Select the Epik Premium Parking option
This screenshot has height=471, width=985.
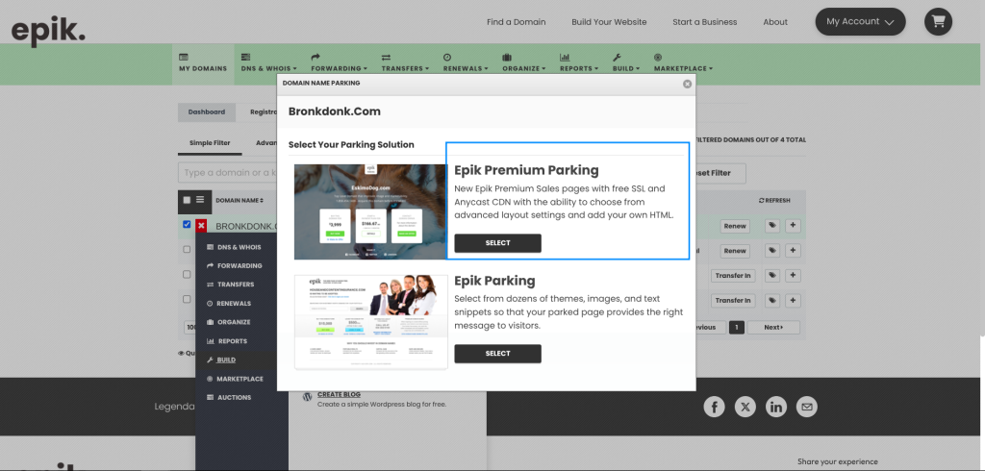click(497, 243)
